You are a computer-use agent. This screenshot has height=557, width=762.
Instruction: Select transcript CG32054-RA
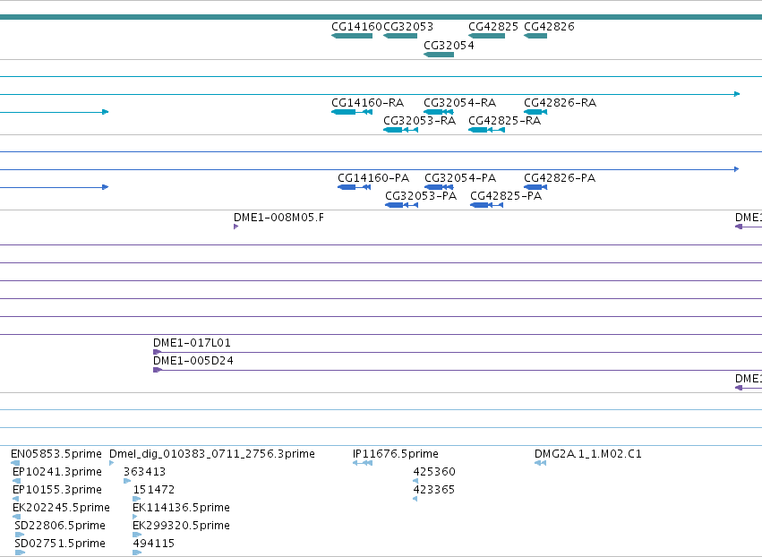pyautogui.click(x=439, y=112)
